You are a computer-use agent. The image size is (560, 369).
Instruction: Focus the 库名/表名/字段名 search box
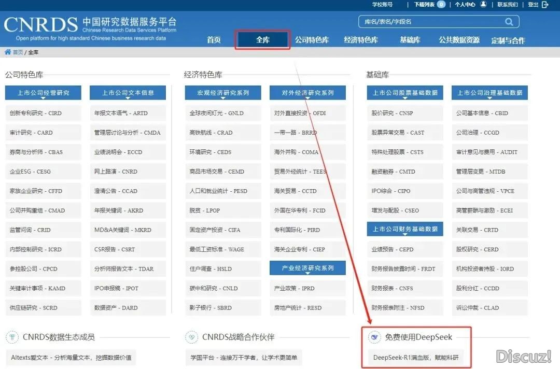(x=439, y=22)
